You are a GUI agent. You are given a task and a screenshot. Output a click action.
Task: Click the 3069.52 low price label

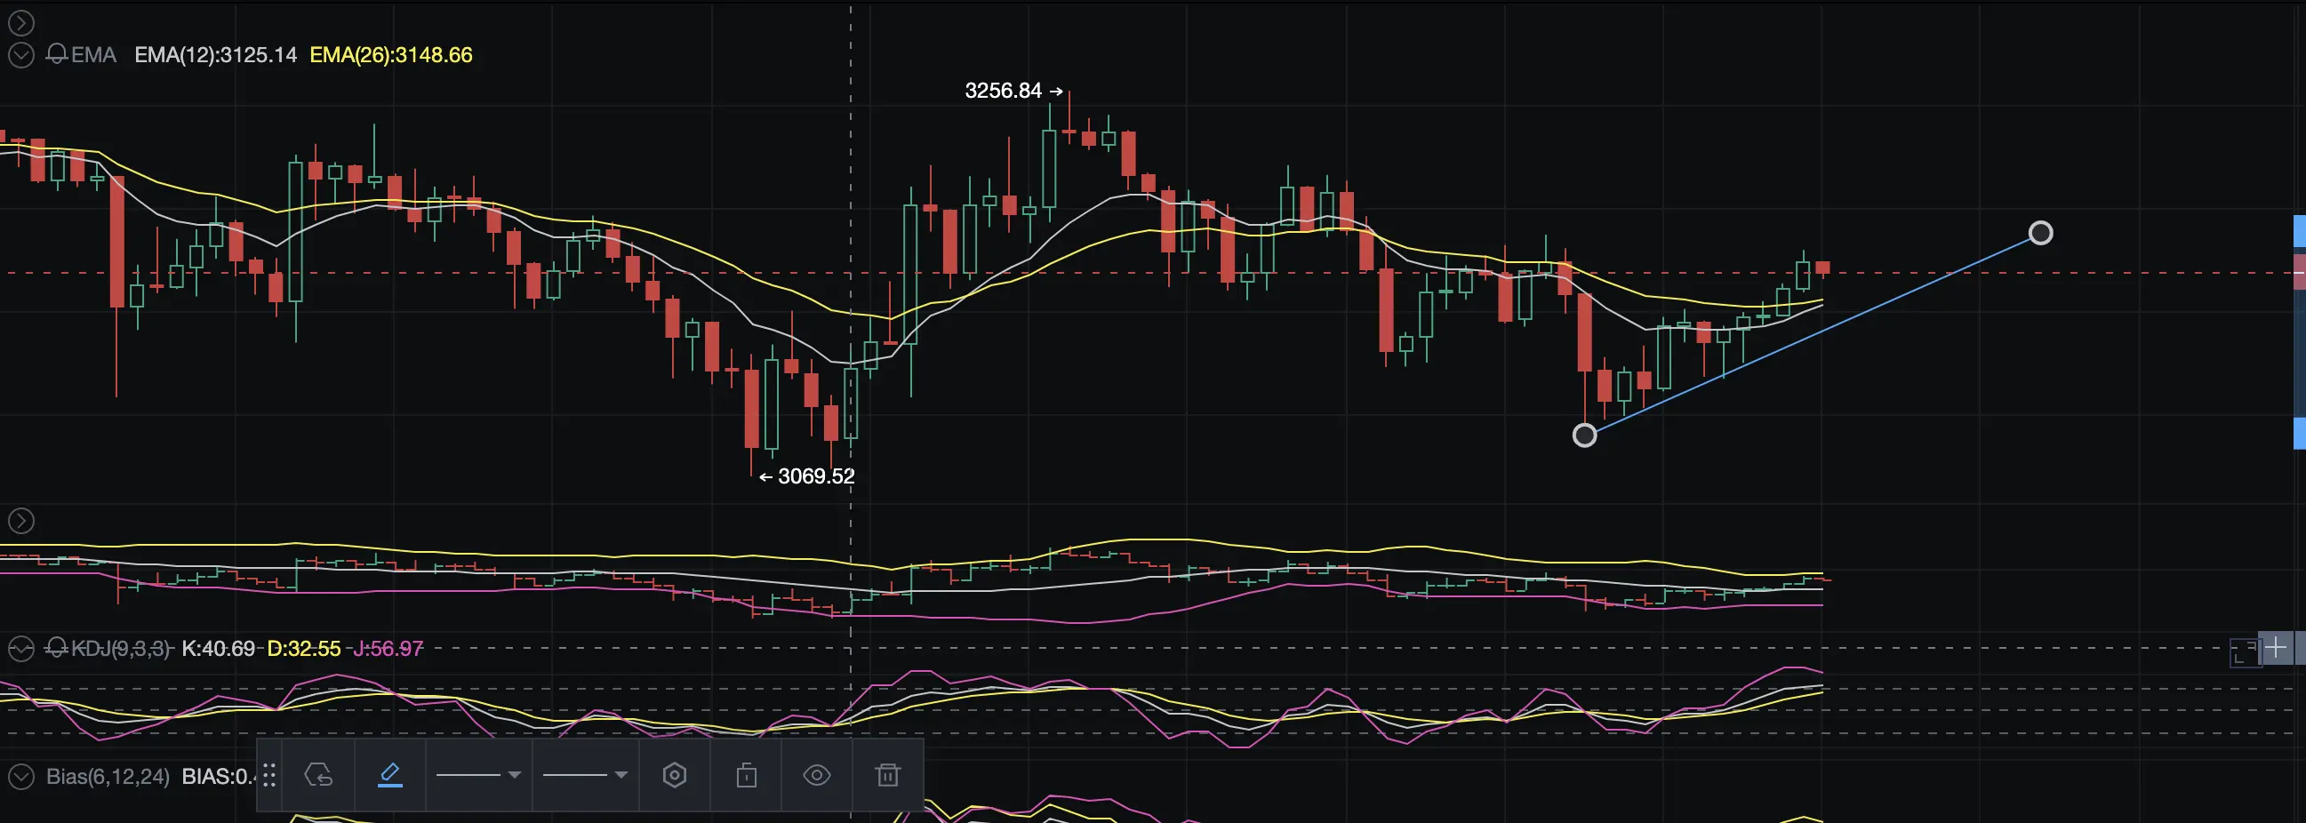pos(816,475)
